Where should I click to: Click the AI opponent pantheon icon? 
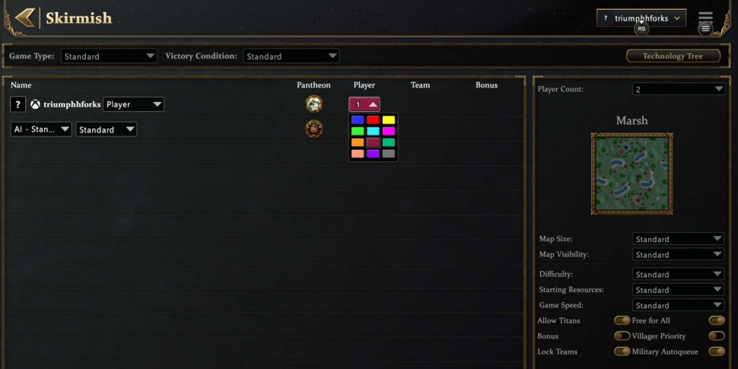click(314, 129)
